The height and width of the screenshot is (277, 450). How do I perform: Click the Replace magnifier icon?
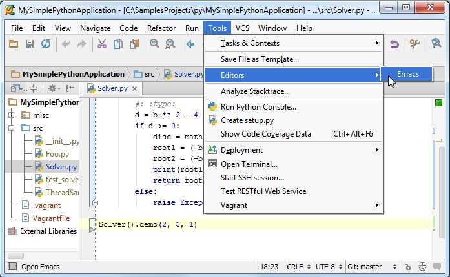(170, 44)
